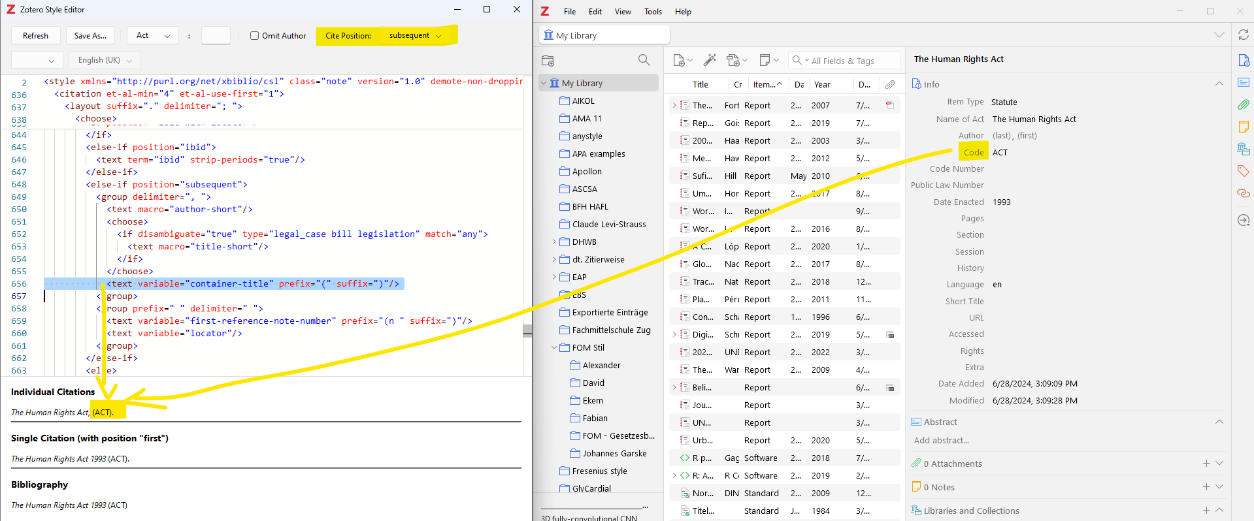Click the Add Attachment icon in Zotero toolbar

tap(736, 60)
